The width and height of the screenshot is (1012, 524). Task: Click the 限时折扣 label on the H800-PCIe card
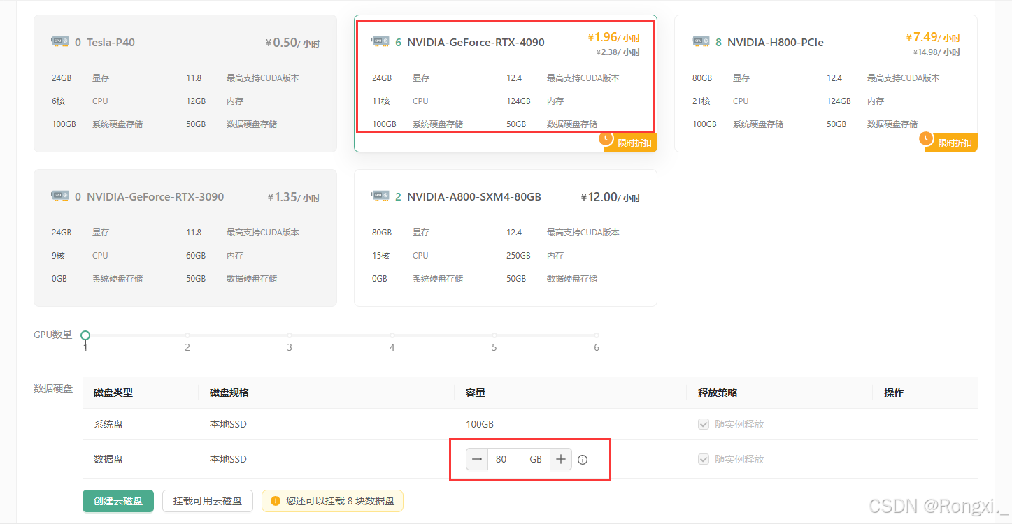pos(955,143)
